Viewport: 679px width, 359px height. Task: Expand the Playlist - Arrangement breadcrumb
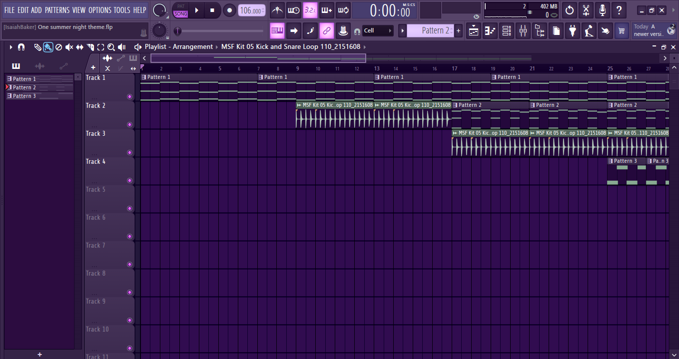click(x=179, y=47)
